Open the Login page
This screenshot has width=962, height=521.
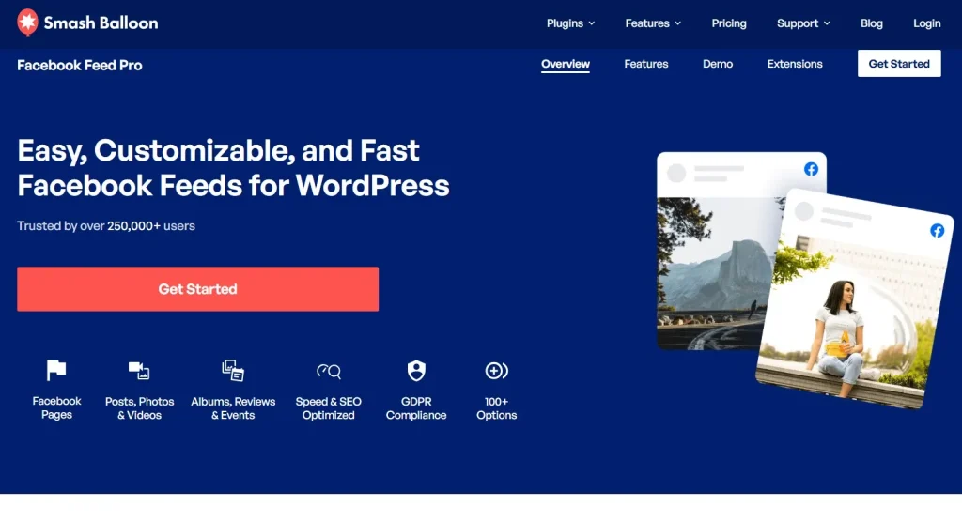926,23
